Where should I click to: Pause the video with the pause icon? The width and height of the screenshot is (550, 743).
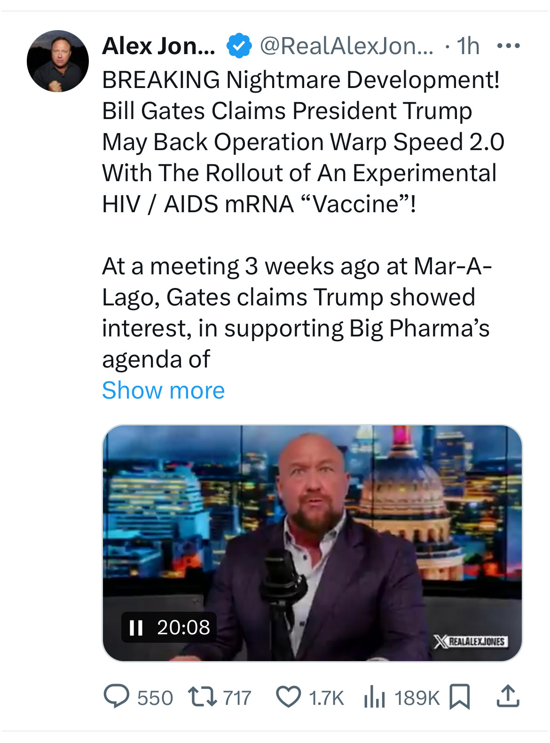(136, 627)
